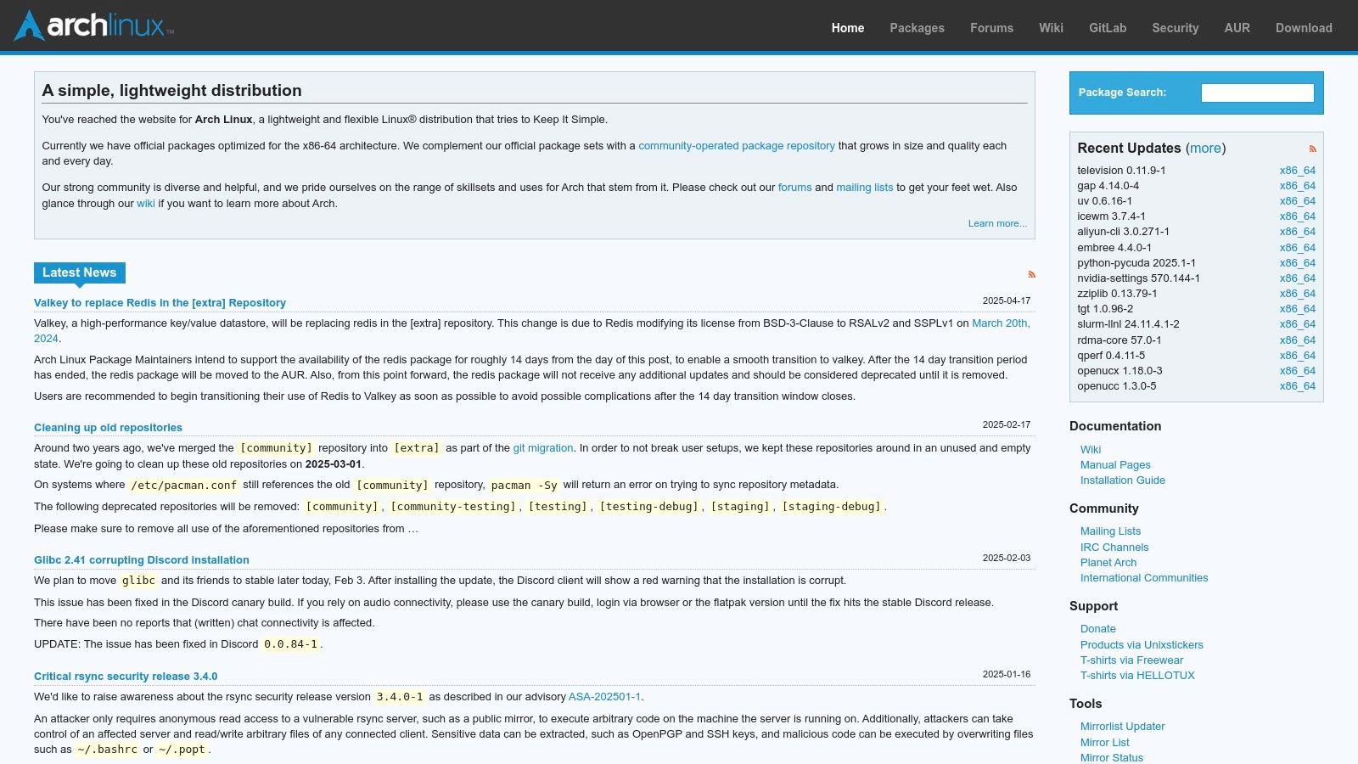1358x764 pixels.
Task: Click the Learn more... link
Action: [x=997, y=223]
